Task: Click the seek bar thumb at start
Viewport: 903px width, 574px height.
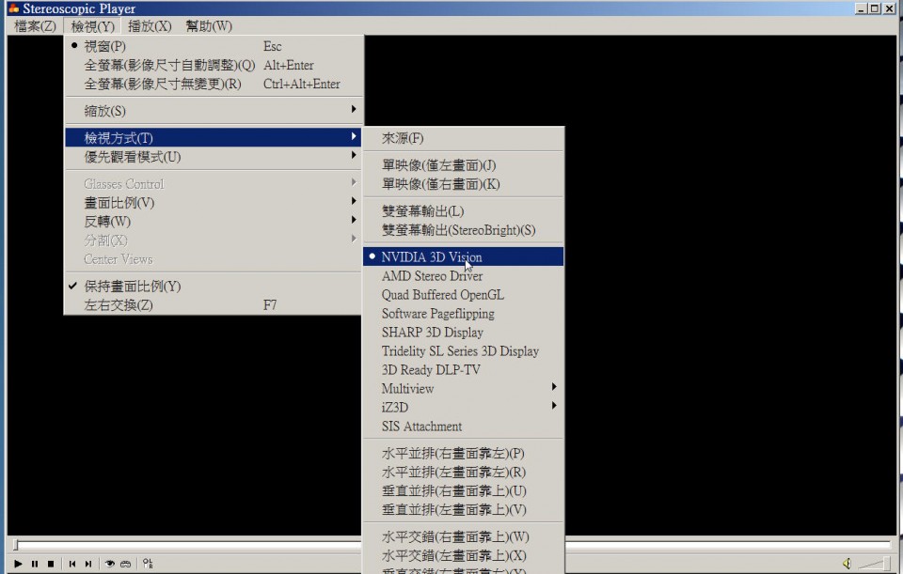Action: click(x=17, y=544)
